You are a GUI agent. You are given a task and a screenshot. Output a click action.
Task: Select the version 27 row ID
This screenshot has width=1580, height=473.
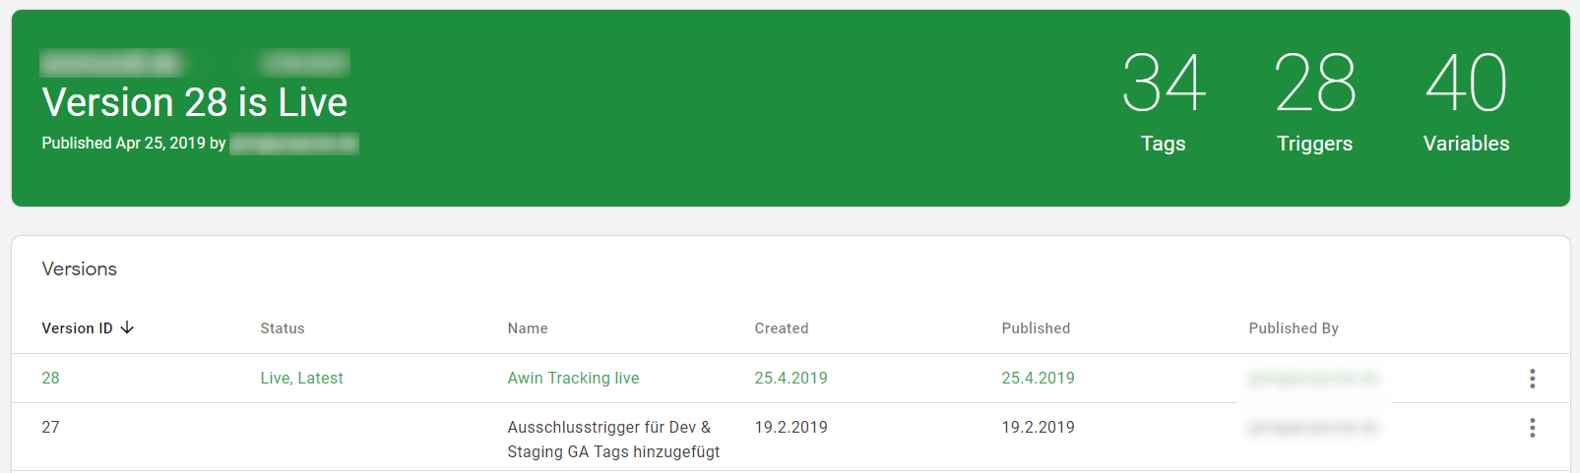click(50, 427)
